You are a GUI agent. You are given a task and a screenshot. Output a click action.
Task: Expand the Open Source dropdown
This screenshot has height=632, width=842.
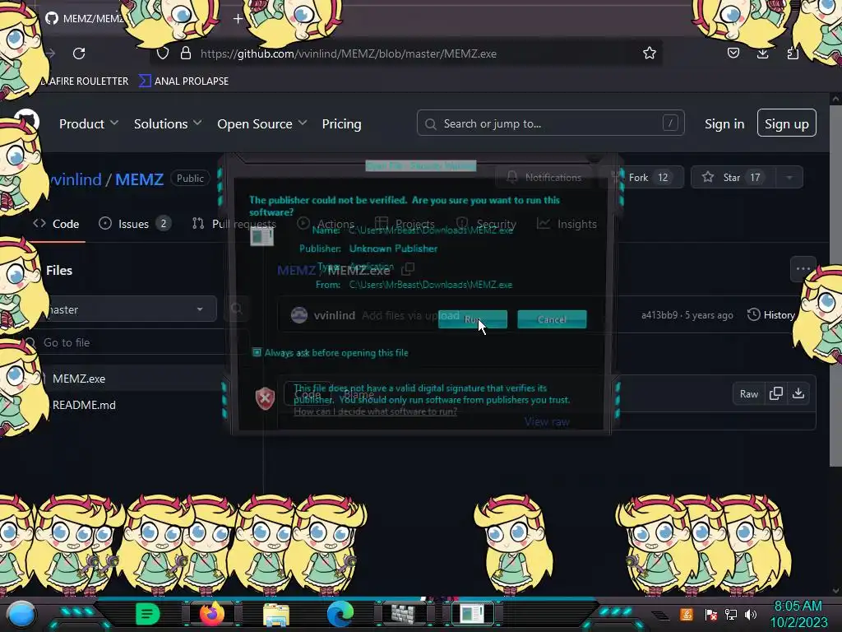click(262, 123)
